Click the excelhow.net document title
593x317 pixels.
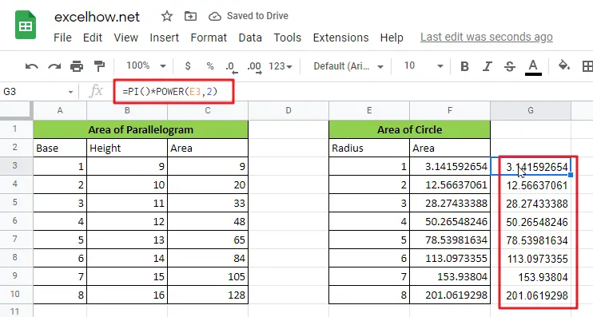click(98, 17)
